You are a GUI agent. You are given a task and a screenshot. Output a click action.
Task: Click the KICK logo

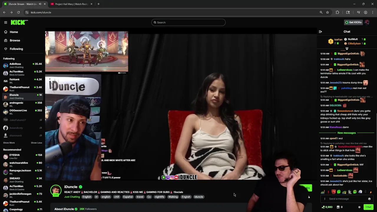[19, 22]
